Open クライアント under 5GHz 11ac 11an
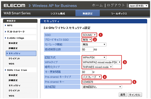Image resolution: width=151 pixels, height=99 pixels. 14,90
